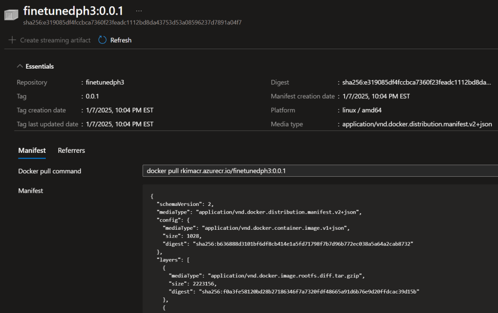Click the container image icon beside the title
498x313 pixels.
(x=11, y=16)
